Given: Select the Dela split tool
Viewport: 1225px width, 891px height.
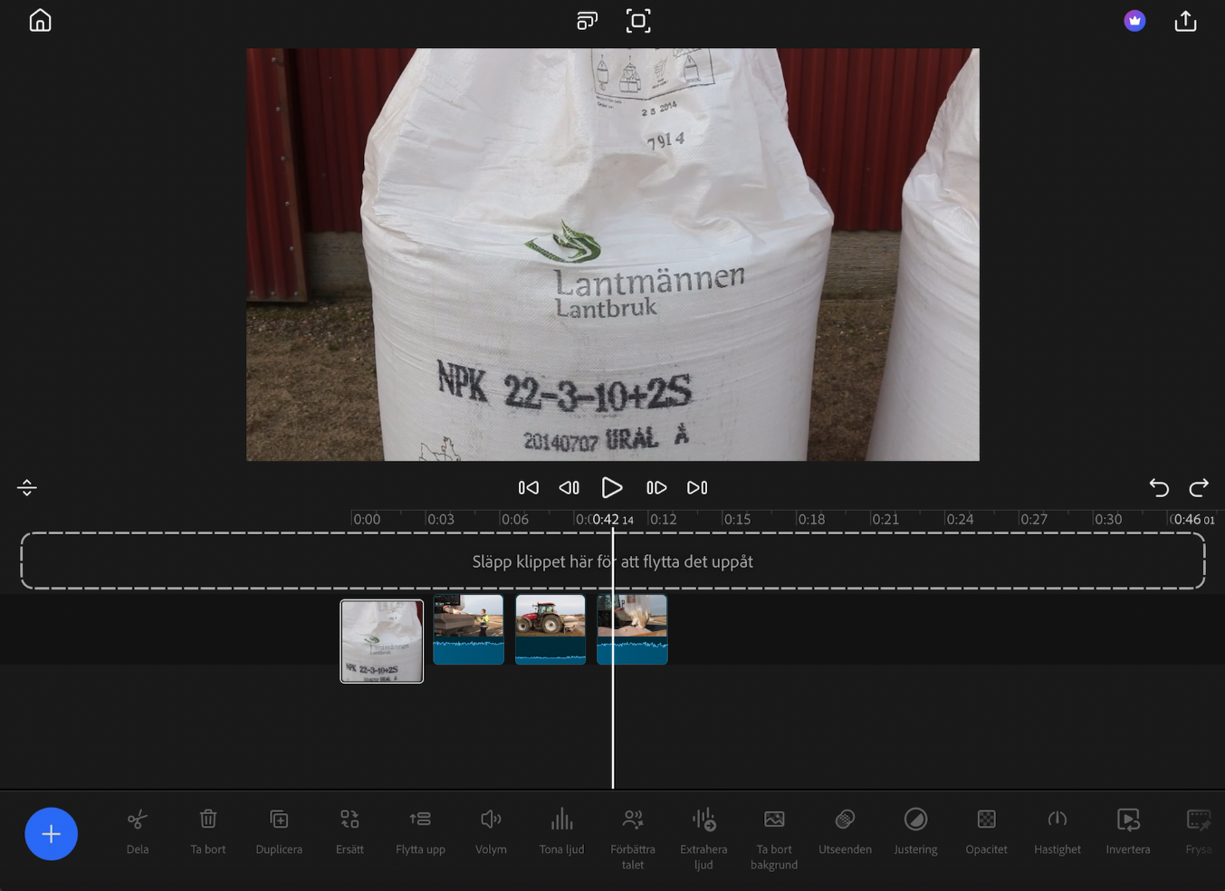Looking at the screenshot, I should [x=138, y=830].
